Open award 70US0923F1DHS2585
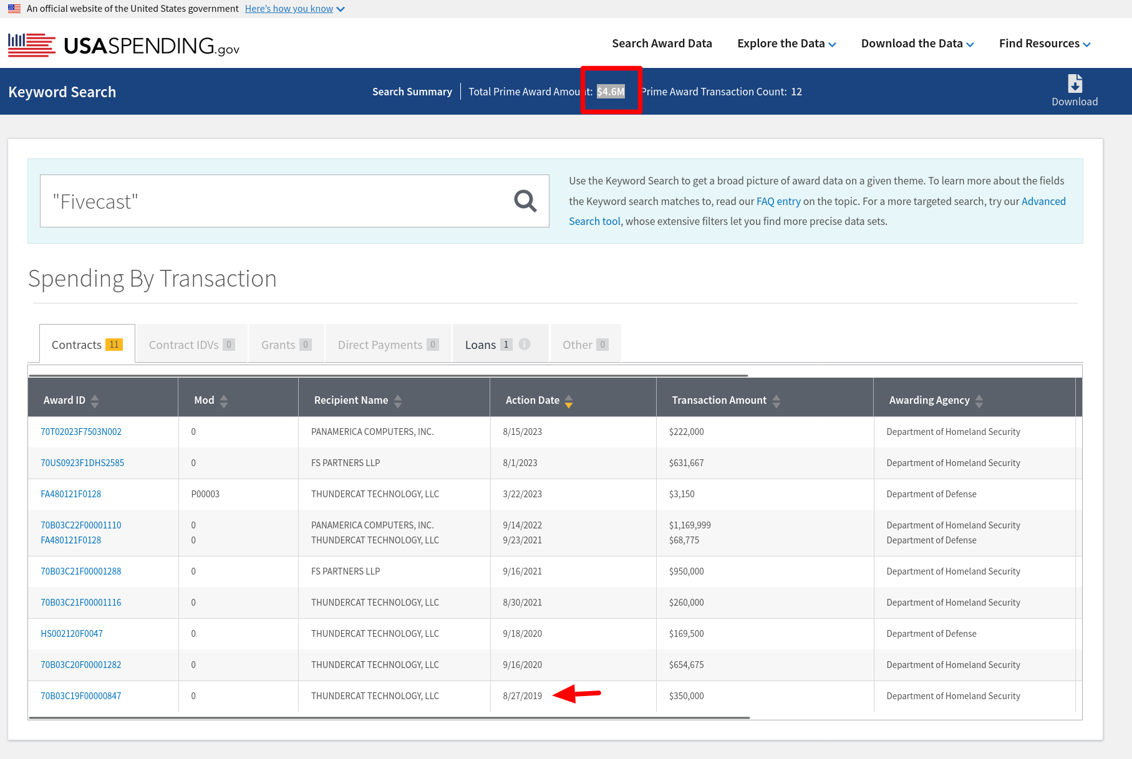The width and height of the screenshot is (1132, 759). [x=82, y=463]
